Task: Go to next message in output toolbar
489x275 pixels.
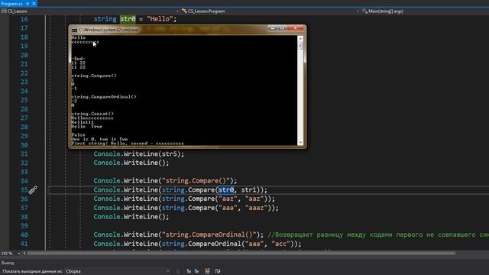Action: point(197,271)
